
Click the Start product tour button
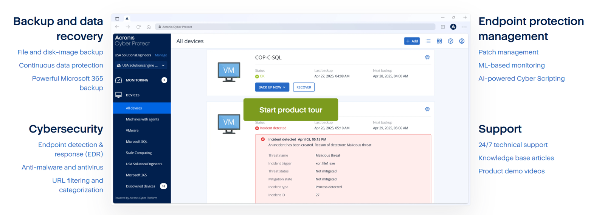pos(290,110)
